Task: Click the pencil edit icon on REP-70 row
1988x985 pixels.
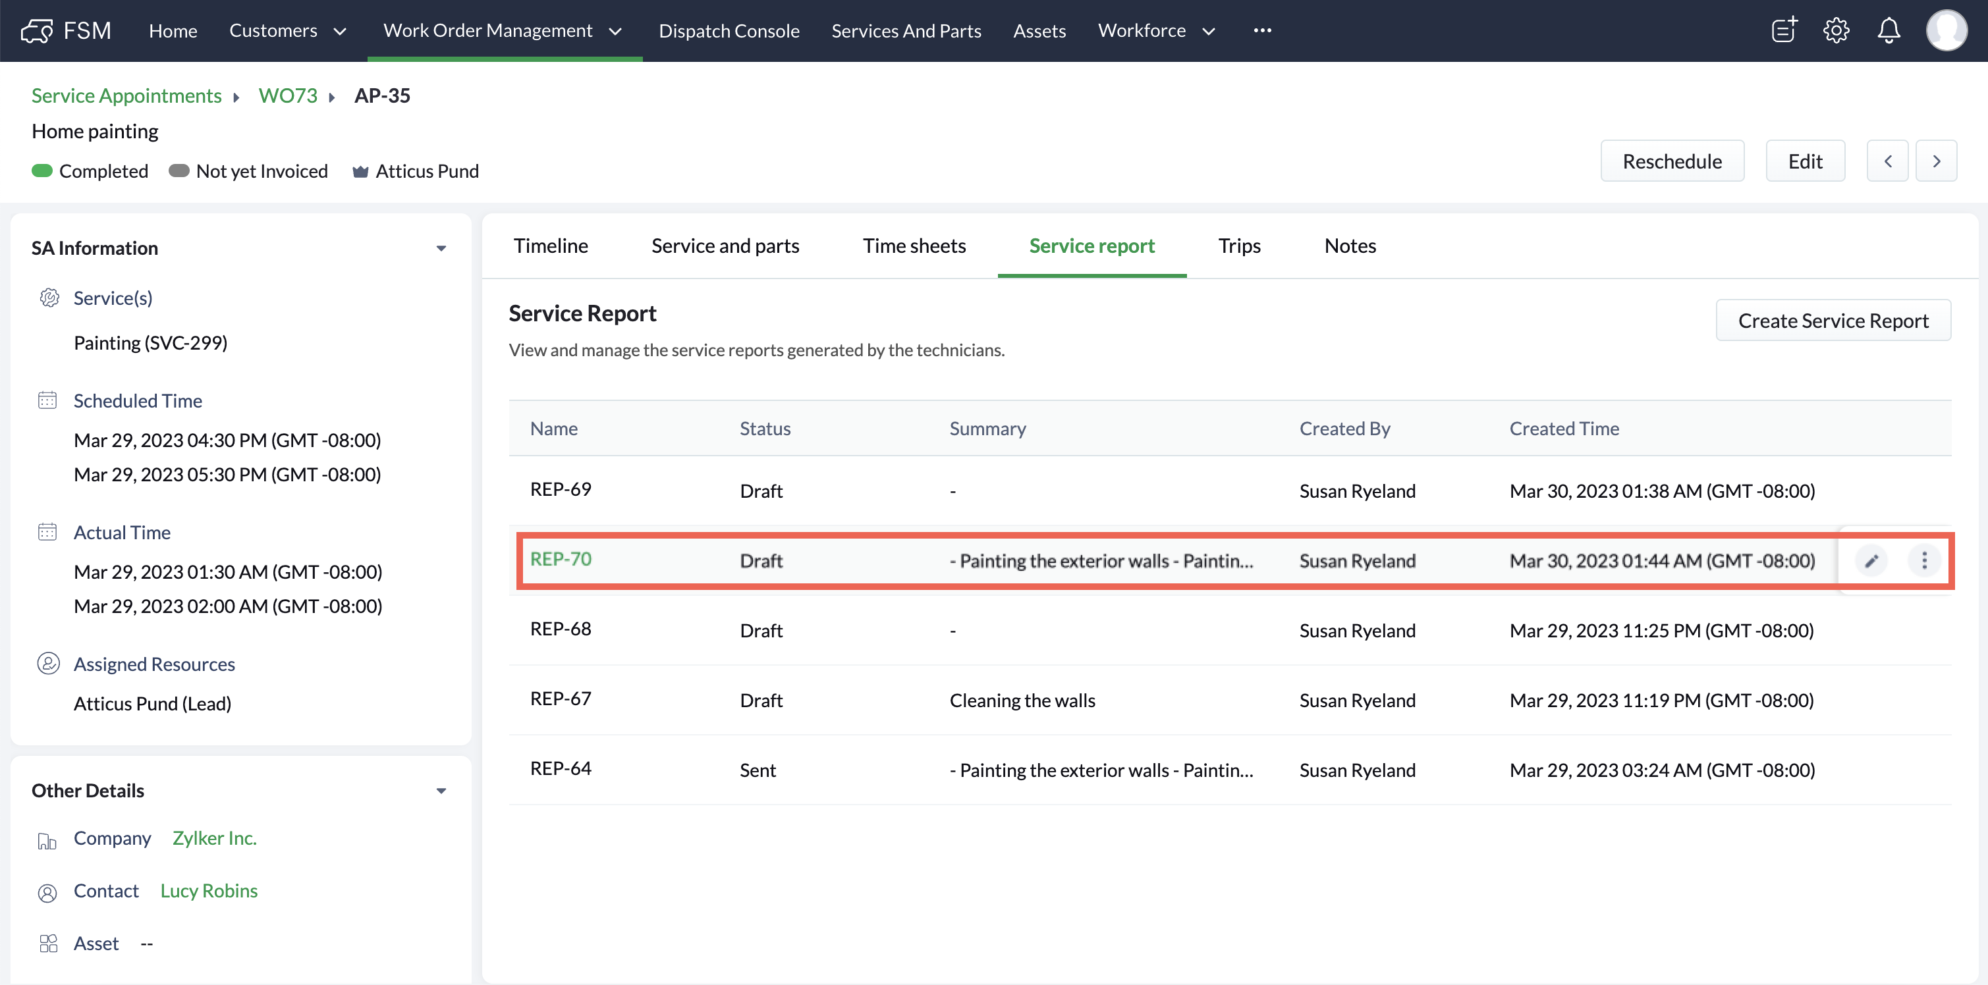Action: point(1871,561)
